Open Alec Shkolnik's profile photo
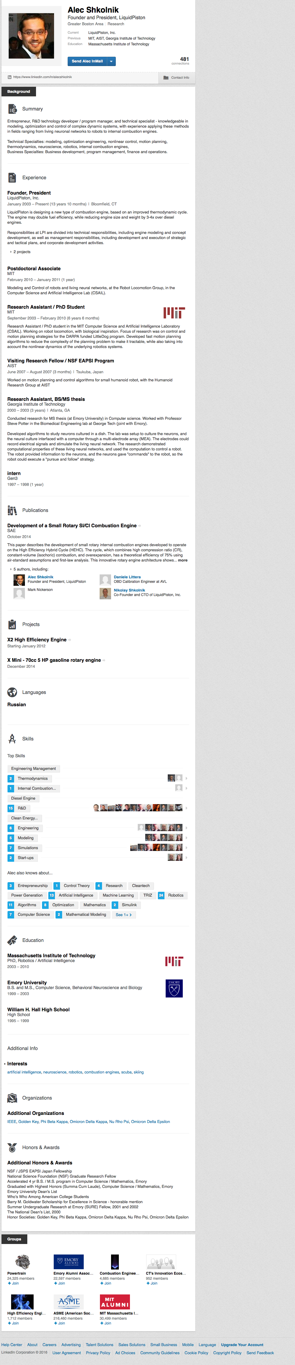Viewport: 295px width, 1365px height. click(31, 36)
